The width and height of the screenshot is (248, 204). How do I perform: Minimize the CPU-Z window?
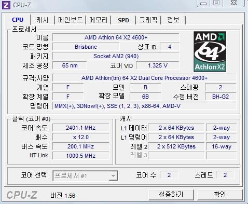(x=203, y=3)
